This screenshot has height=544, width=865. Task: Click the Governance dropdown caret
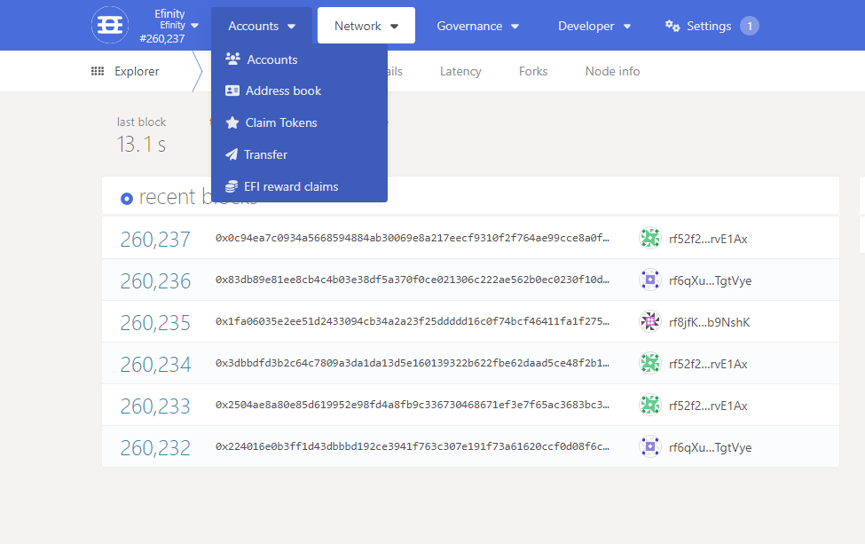point(515,27)
